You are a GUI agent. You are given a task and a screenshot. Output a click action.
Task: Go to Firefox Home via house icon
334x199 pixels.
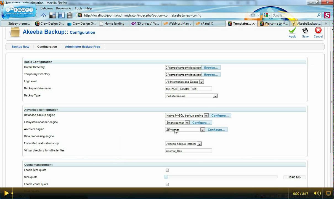pos(44,15)
